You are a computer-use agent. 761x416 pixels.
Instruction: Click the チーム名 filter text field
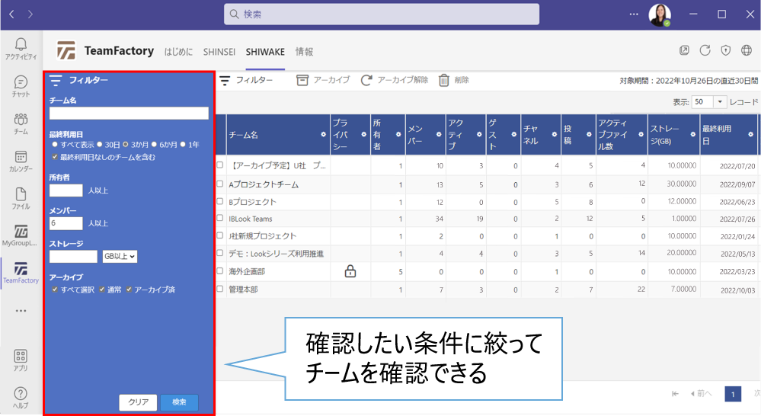click(129, 113)
